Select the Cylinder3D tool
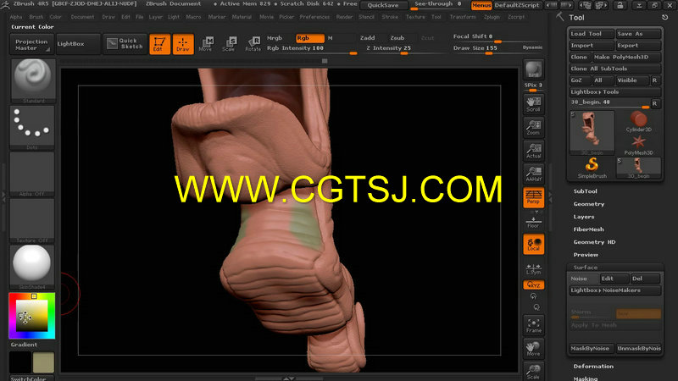 tap(638, 122)
